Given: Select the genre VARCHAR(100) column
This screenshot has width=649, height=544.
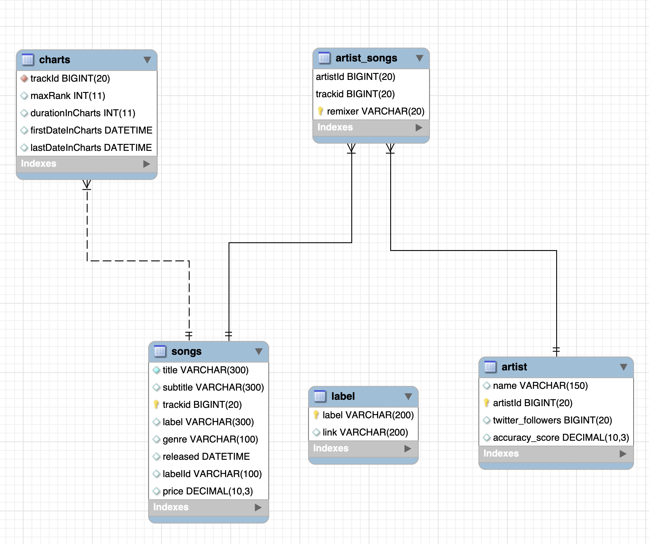Looking at the screenshot, I should (x=210, y=439).
